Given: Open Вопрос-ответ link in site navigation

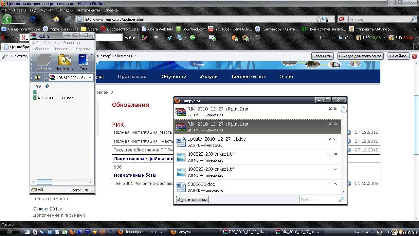Looking at the screenshot, I should 248,76.
